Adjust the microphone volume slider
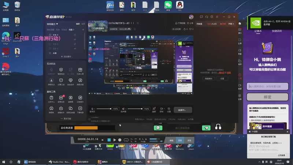Image resolution: width=293 pixels, height=165 pixels. tap(104, 109)
